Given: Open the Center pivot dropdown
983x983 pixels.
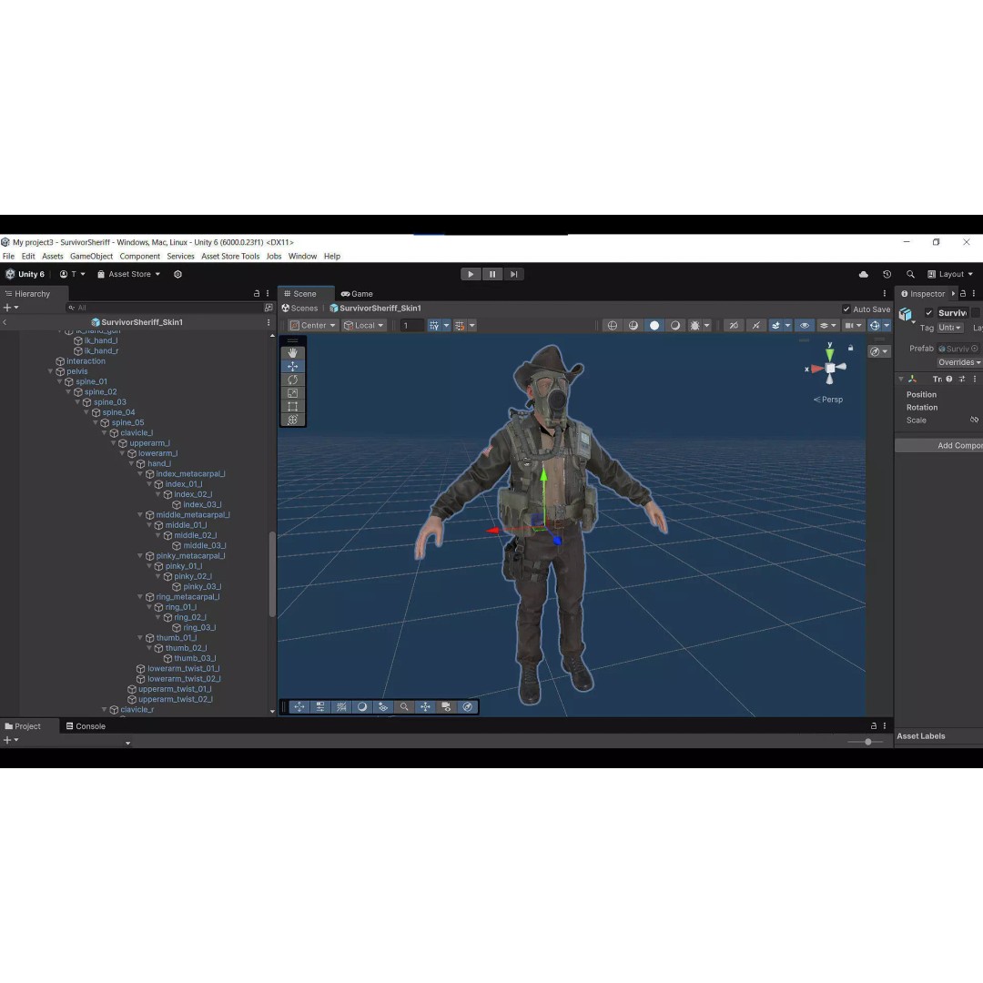Looking at the screenshot, I should click(x=313, y=325).
